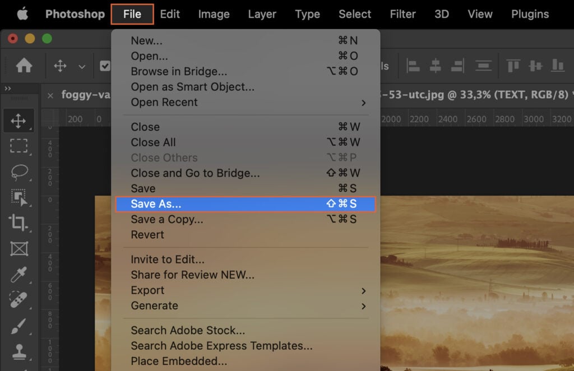
Task: Enable the Auto-Select checkbox
Action: pos(105,66)
